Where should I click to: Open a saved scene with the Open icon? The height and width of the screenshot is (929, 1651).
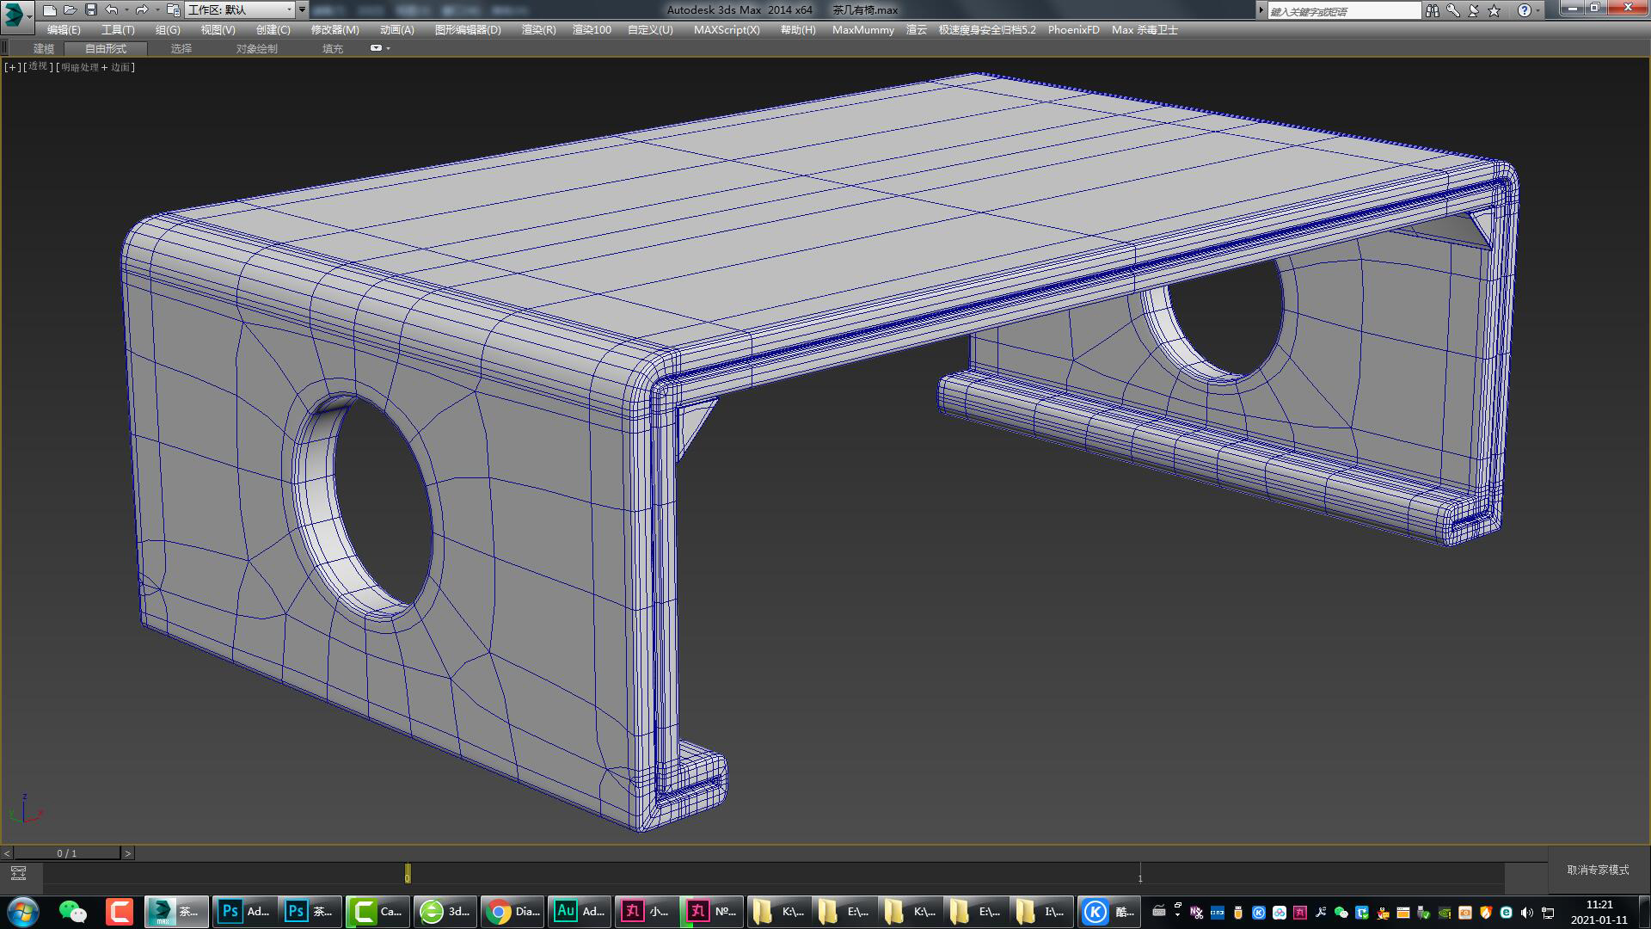71,9
